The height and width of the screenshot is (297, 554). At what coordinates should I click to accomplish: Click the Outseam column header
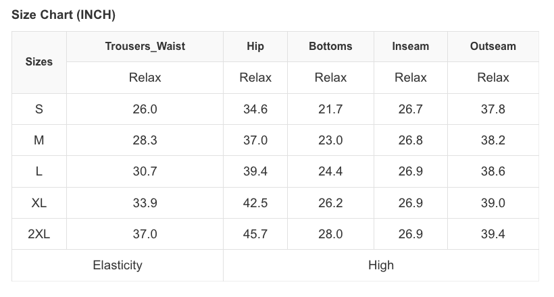coord(493,47)
